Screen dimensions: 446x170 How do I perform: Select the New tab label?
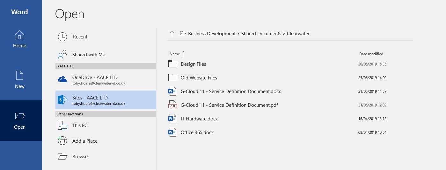click(20, 86)
